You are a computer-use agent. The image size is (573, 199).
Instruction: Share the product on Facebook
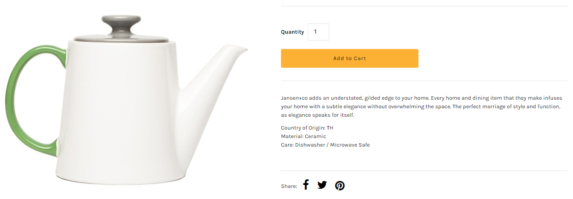click(x=306, y=185)
